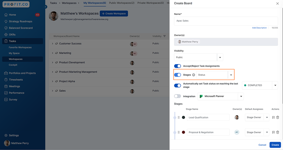Toggle Accept/Reject Task Assignments switch

tap(178, 66)
